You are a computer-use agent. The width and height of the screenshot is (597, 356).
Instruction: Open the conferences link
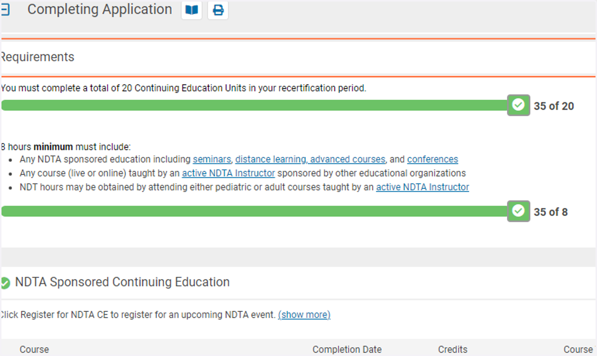coord(433,159)
